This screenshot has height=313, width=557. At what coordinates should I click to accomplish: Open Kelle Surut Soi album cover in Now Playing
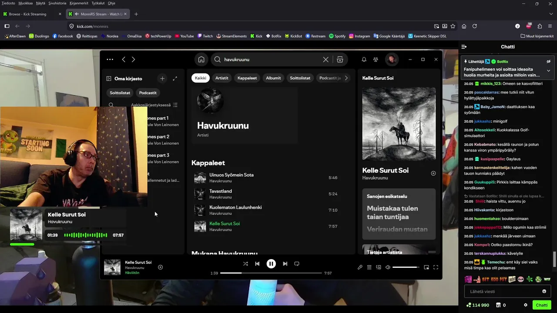point(399,124)
